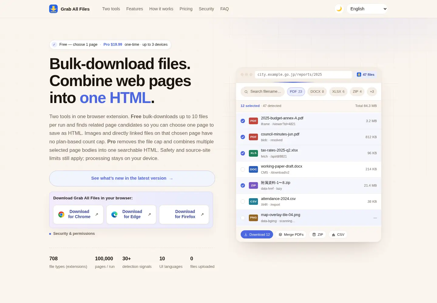Open the Two tools nav item
The image size is (437, 303).
111,9
